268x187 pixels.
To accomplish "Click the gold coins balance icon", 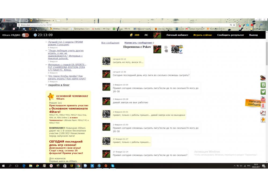I will [131, 35].
